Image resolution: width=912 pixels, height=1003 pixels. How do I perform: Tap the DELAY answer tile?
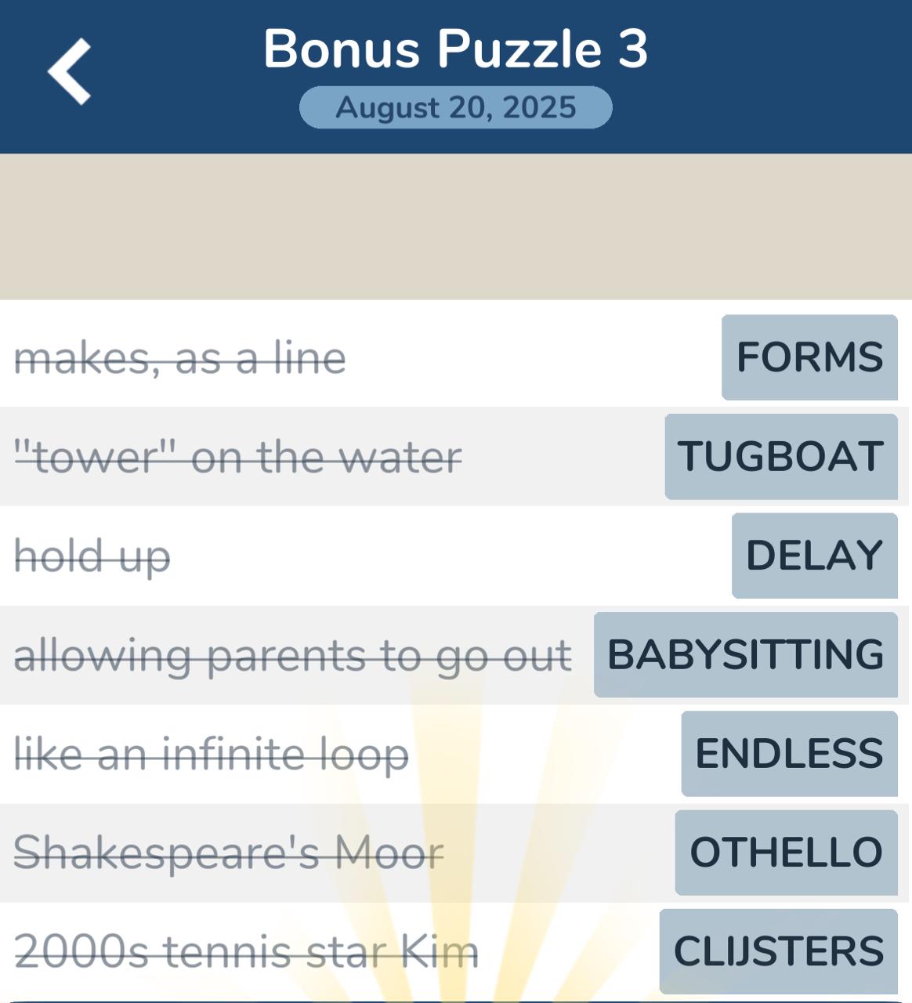pos(814,556)
